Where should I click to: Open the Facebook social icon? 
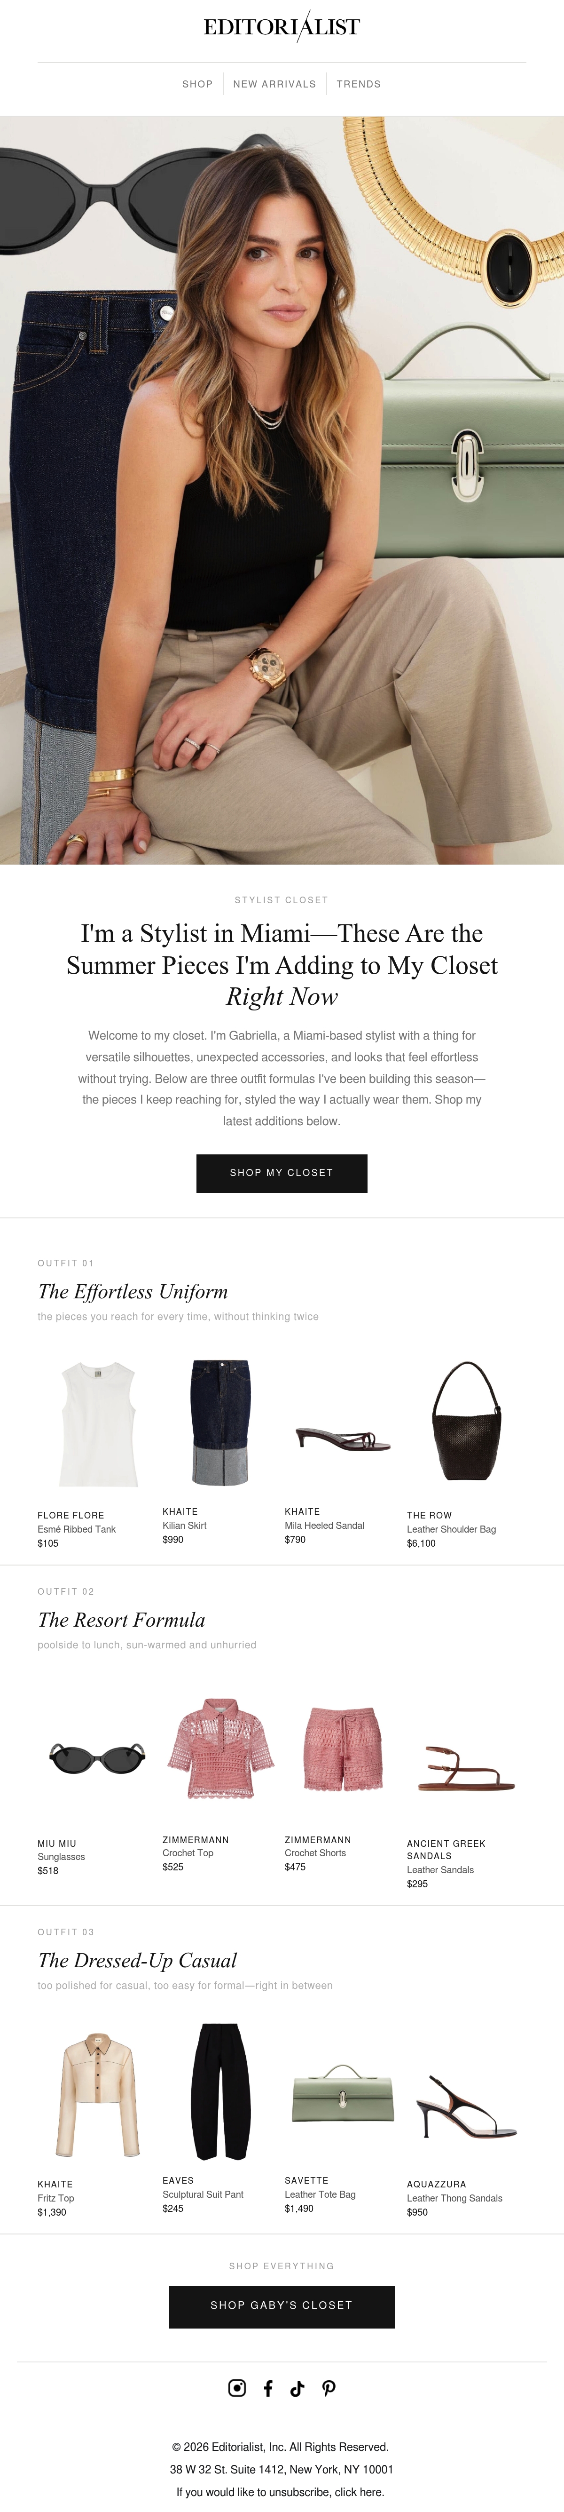coord(268,2387)
